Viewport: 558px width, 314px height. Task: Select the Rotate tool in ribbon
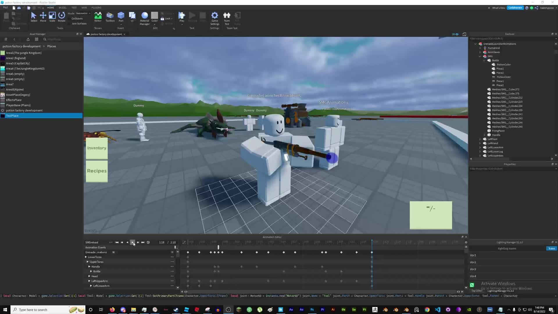click(61, 17)
